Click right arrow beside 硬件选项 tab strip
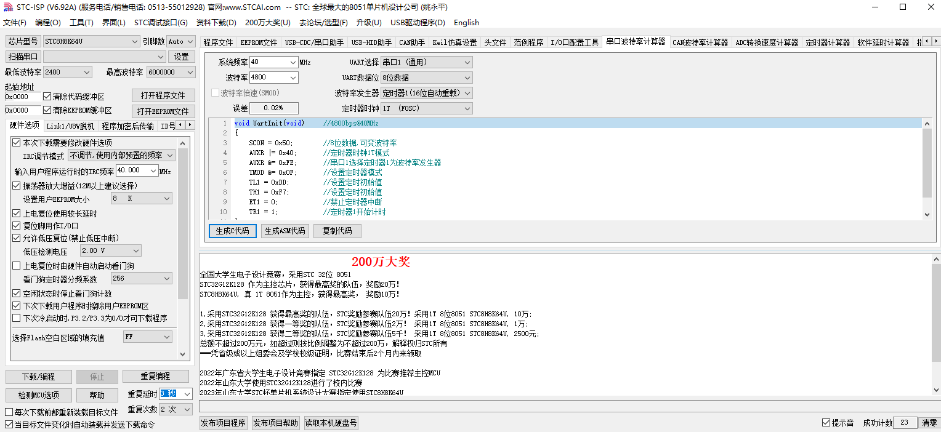The image size is (941, 432). [190, 126]
